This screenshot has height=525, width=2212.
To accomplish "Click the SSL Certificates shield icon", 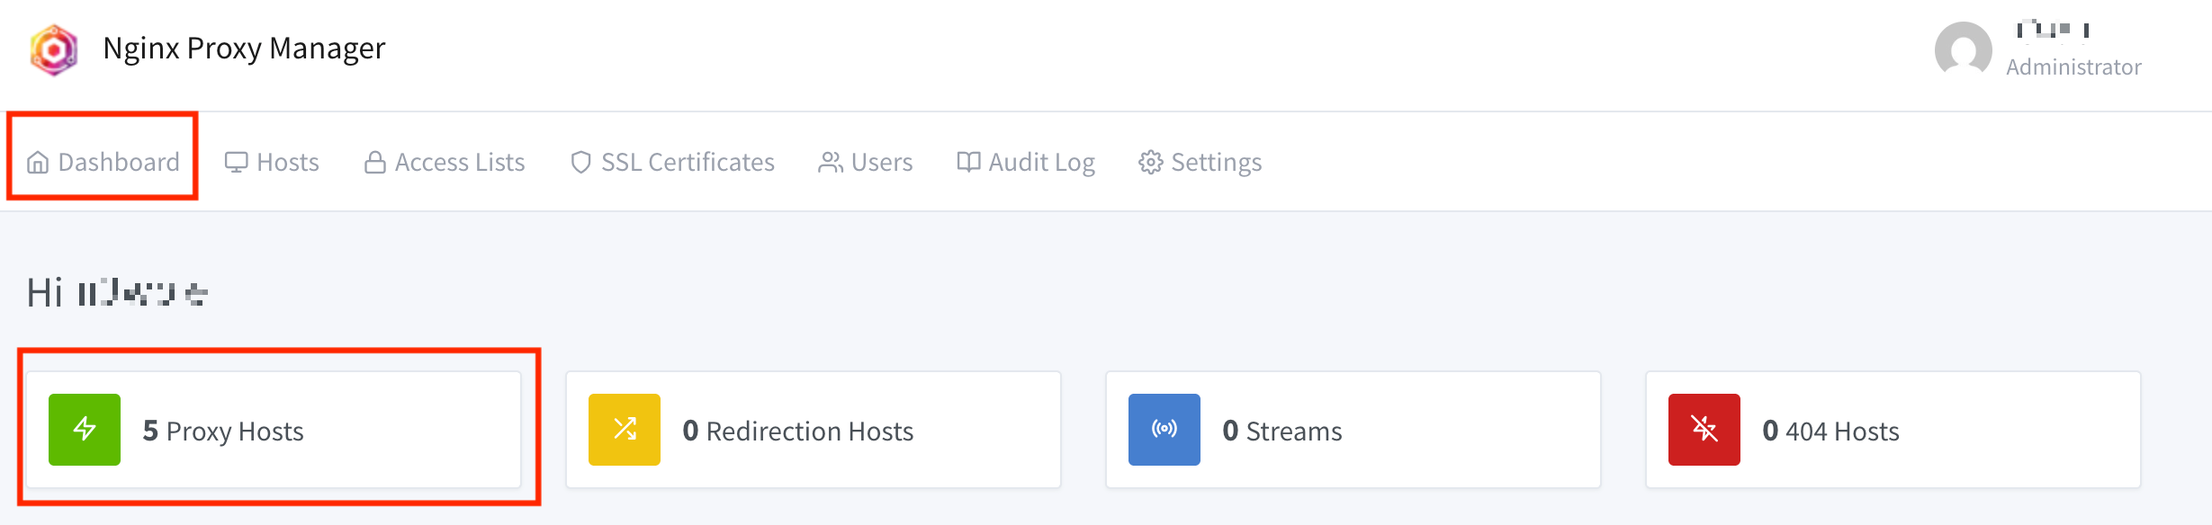I will pyautogui.click(x=581, y=163).
